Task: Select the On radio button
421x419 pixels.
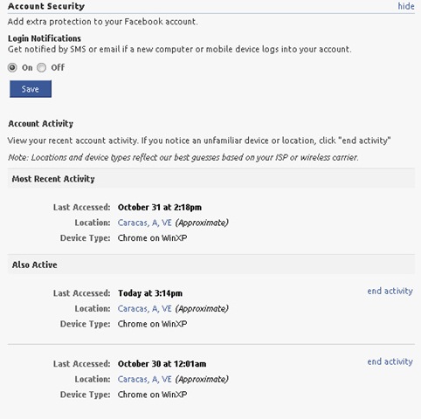Action: point(12,67)
